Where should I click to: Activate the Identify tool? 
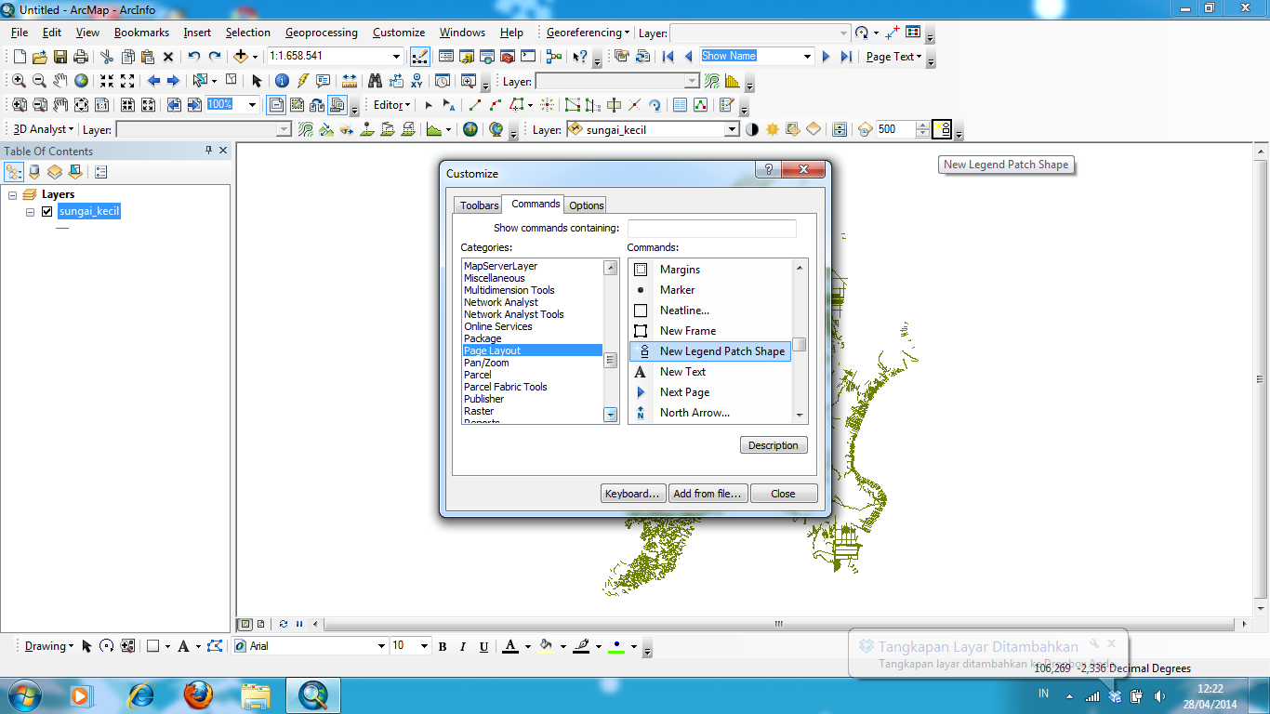coord(281,81)
